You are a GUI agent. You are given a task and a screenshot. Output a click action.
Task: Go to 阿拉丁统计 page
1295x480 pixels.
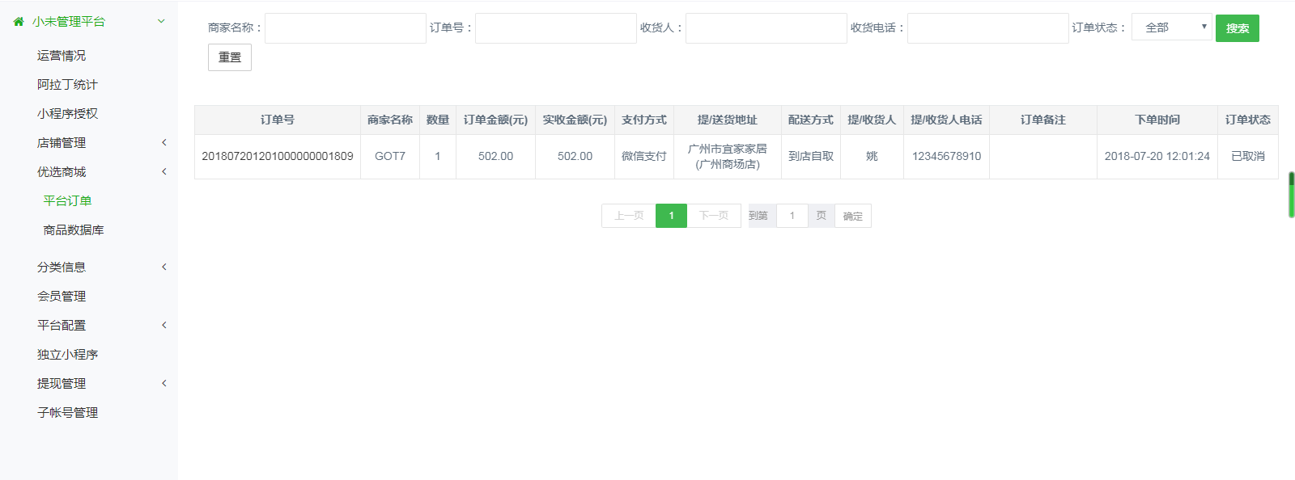pyautogui.click(x=67, y=85)
